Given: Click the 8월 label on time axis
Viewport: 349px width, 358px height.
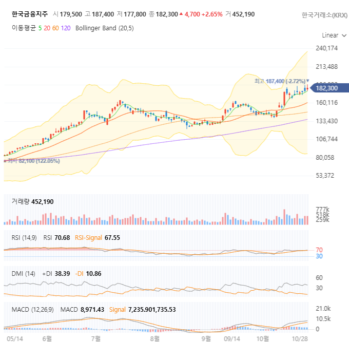Looking at the screenshot, I should [155, 338].
